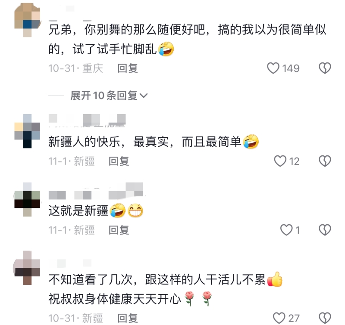
Task: Like the comment with 27 likes
Action: [x=279, y=318]
